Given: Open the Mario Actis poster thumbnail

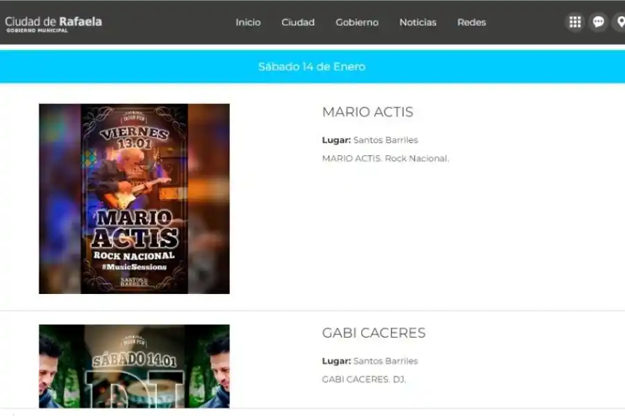Looking at the screenshot, I should click(x=134, y=198).
